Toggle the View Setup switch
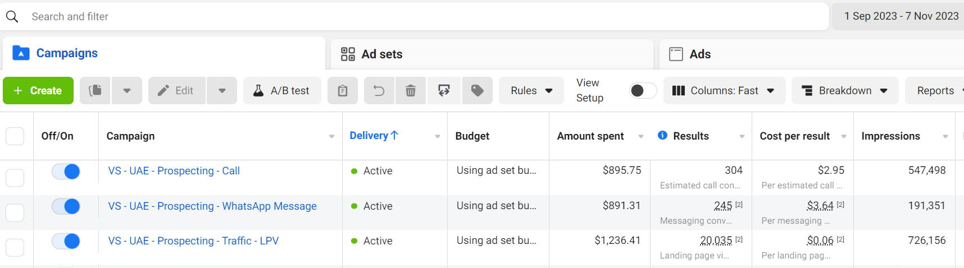Viewport: 964px width, 268px height. click(x=643, y=91)
